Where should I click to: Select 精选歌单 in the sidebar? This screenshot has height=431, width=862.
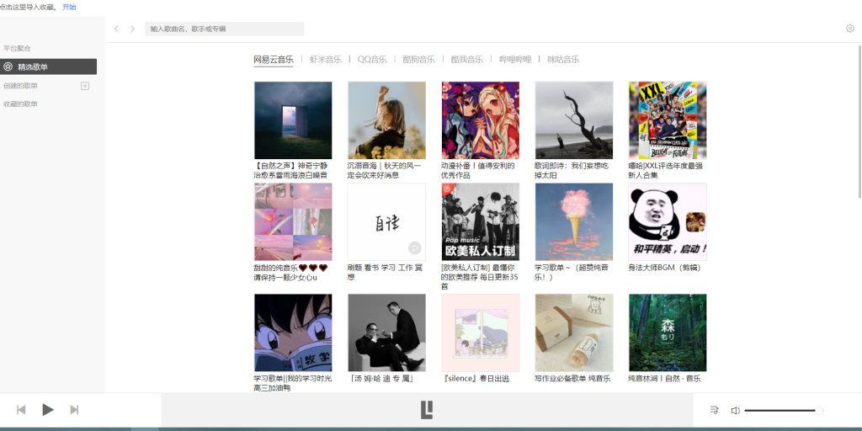(48, 67)
